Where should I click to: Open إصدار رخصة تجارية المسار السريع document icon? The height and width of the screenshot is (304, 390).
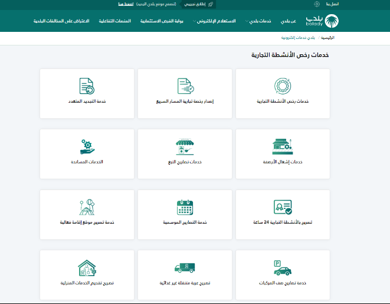tap(185, 86)
